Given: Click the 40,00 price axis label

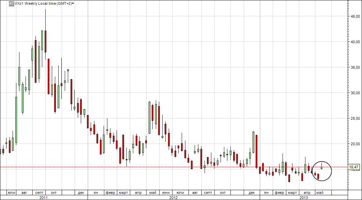Looking at the screenshot, I should [x=355, y=42].
